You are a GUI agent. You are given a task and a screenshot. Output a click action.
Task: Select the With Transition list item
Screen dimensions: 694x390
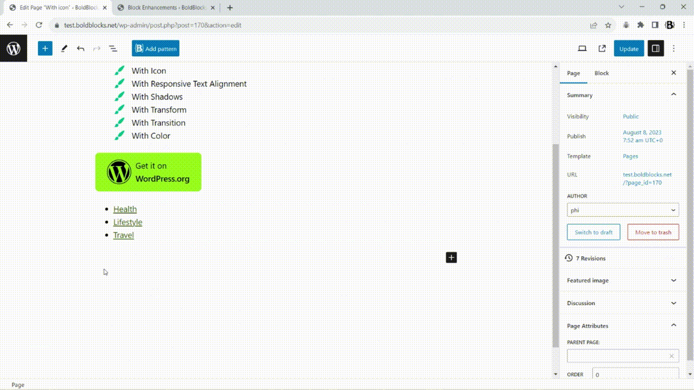tap(158, 123)
